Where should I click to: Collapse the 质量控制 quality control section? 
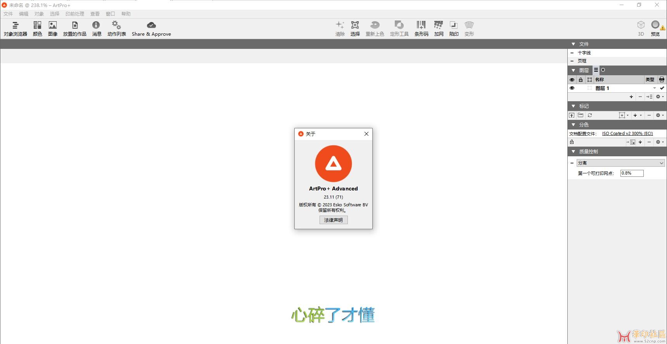(573, 151)
